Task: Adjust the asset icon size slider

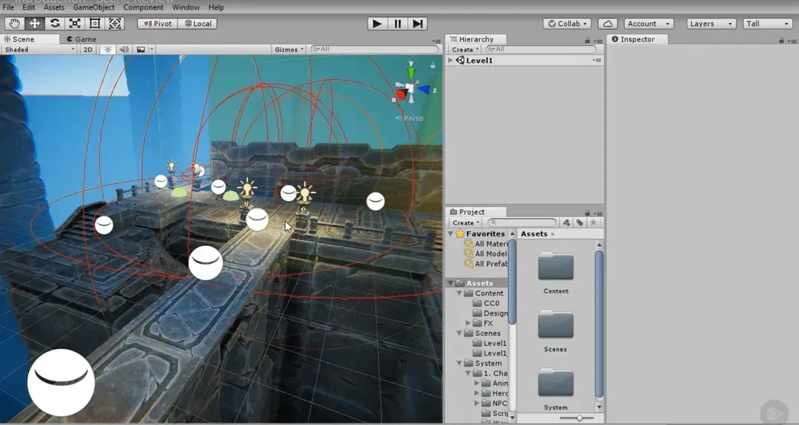Action: [579, 418]
